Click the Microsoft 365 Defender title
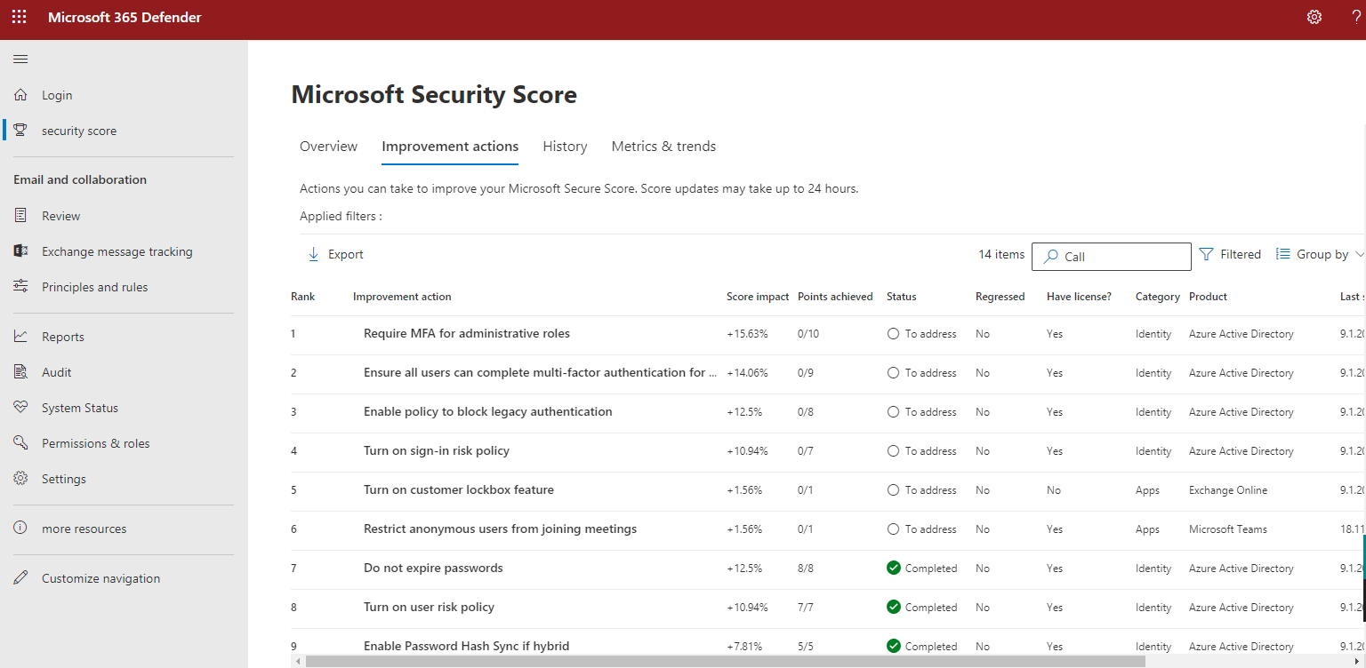 (x=125, y=18)
